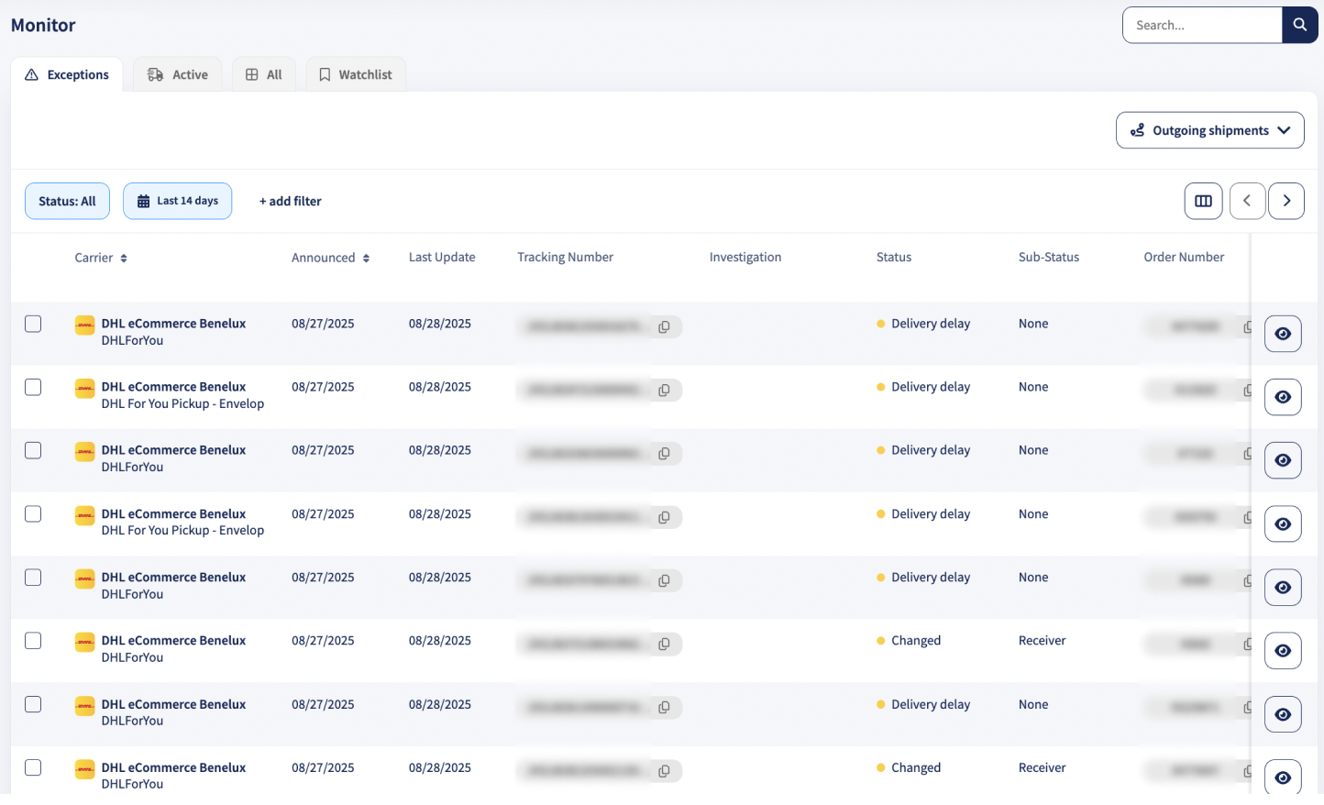
Task: Copy order number in the third row
Action: pyautogui.click(x=1246, y=453)
